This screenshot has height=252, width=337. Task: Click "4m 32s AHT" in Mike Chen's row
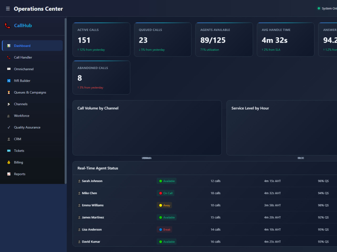point(272,193)
